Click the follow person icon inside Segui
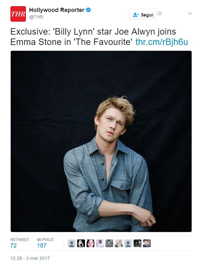The height and width of the screenshot is (265, 202). pyautogui.click(x=136, y=15)
